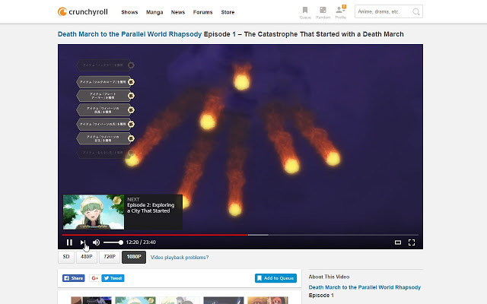487x304 pixels.
Task: Enter fullscreen video mode
Action: point(412,242)
